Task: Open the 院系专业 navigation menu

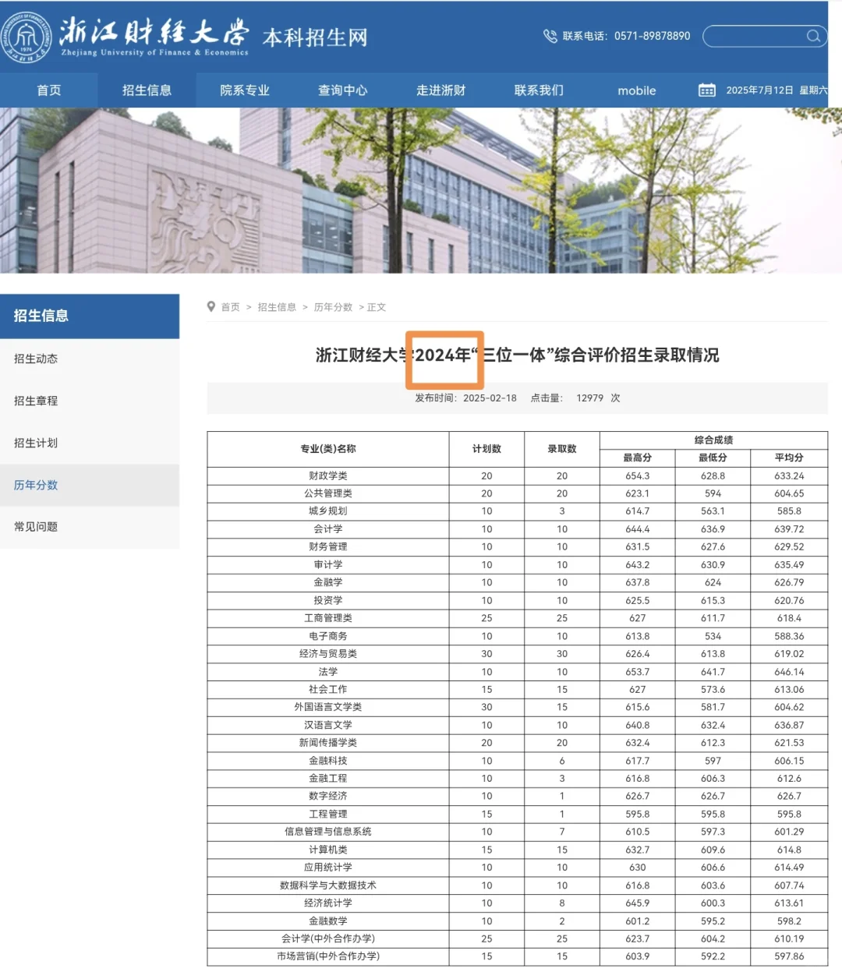Action: (x=245, y=90)
